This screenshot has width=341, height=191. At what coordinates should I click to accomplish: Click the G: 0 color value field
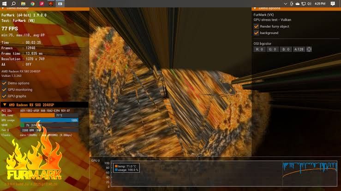coord(273,49)
